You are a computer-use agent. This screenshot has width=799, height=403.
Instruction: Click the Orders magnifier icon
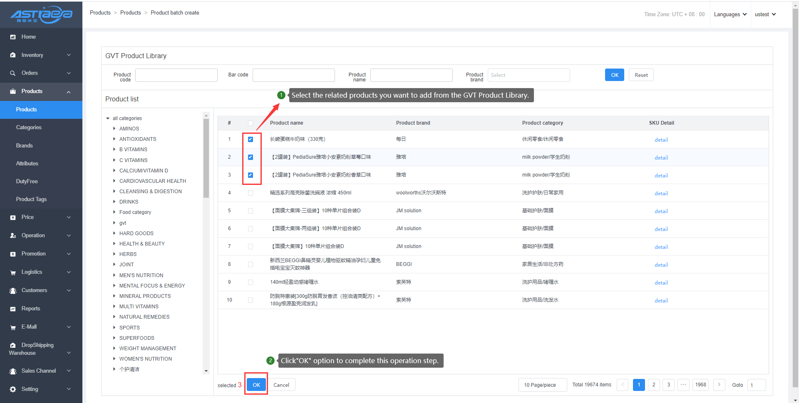pyautogui.click(x=13, y=73)
